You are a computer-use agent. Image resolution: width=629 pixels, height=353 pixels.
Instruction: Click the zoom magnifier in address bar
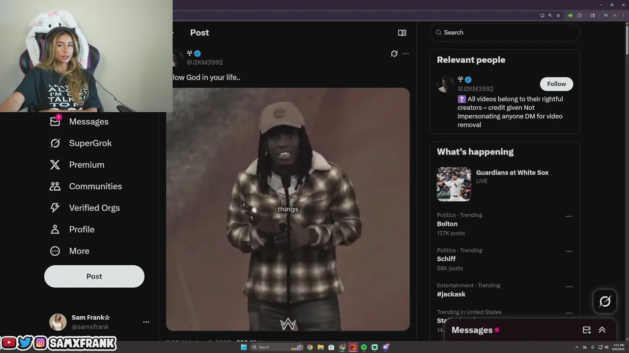(x=550, y=15)
